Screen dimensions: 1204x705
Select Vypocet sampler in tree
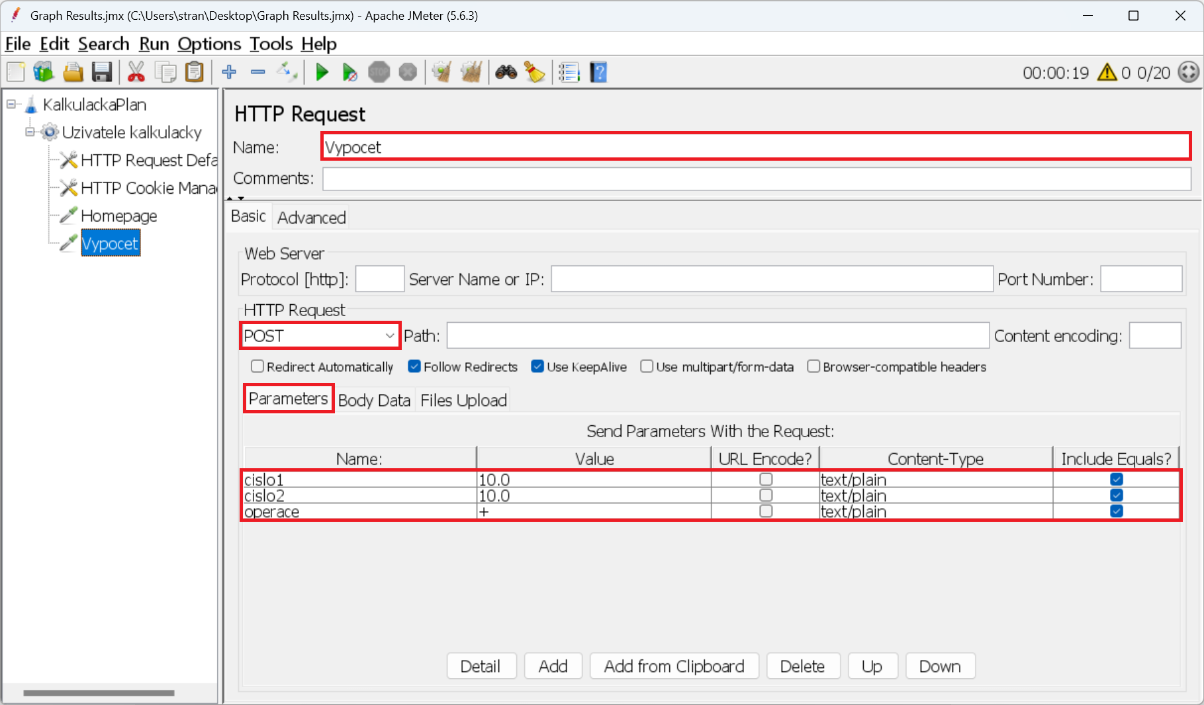[x=111, y=243]
